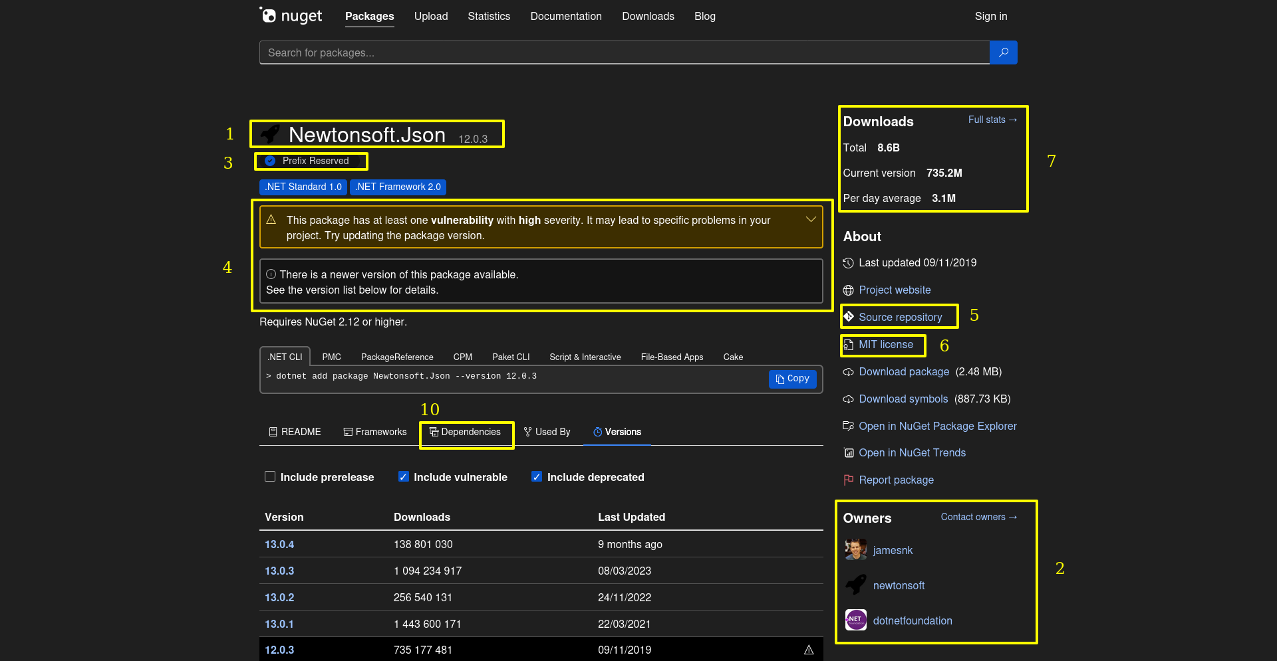Click .NET Framework 2.0 framework badge
The image size is (1277, 661).
(x=398, y=187)
